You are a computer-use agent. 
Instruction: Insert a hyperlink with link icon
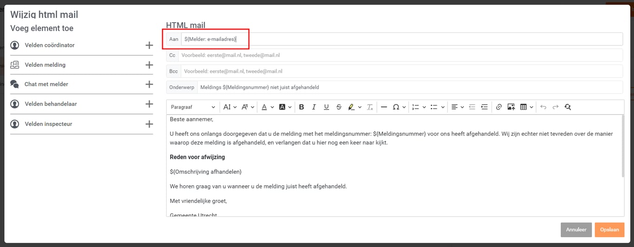499,107
